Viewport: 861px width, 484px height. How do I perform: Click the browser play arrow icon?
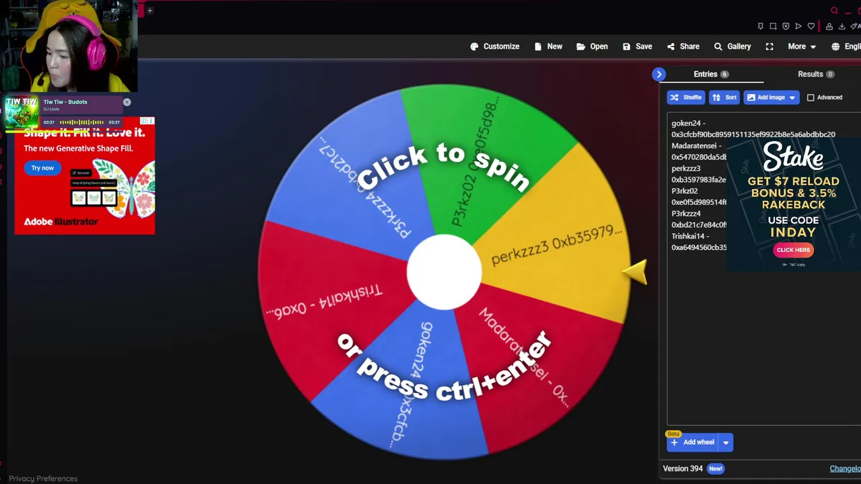pyautogui.click(x=798, y=26)
